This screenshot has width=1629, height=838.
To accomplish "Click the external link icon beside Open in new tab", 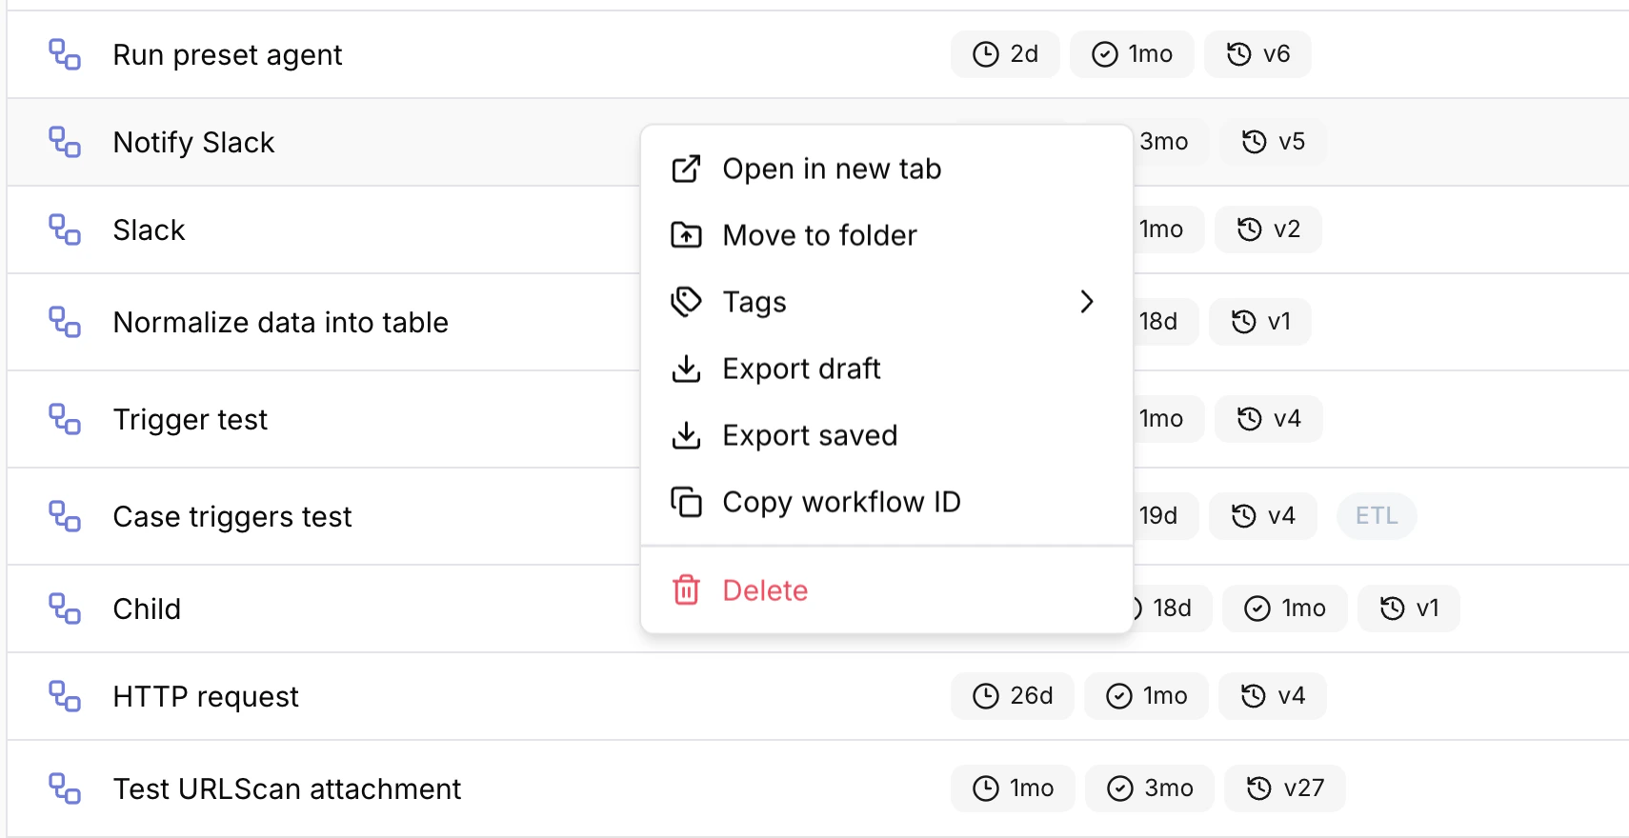I will [x=685, y=169].
